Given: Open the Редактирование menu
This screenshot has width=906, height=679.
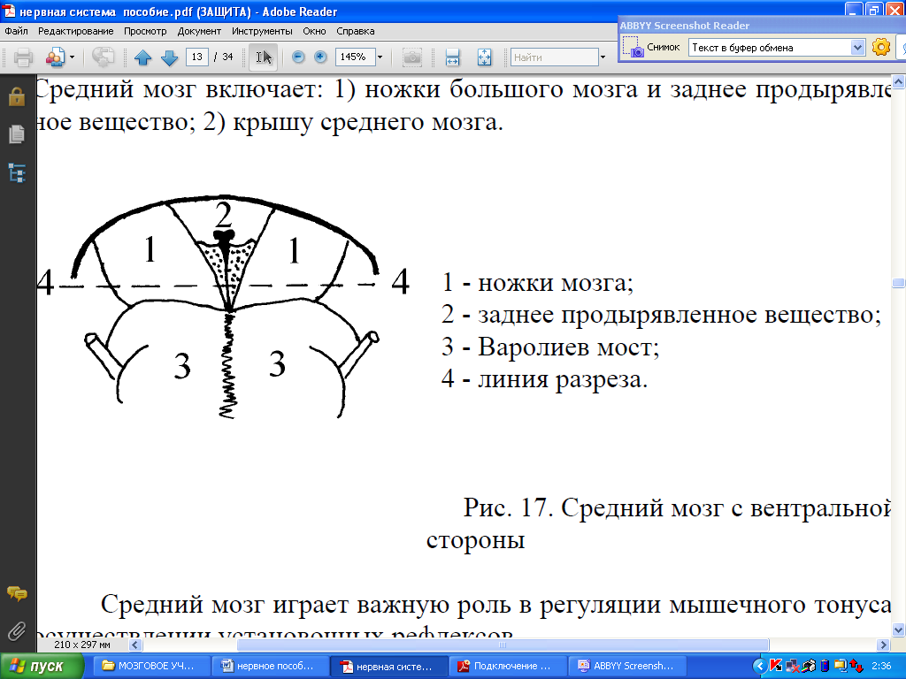Looking at the screenshot, I should pos(76,31).
